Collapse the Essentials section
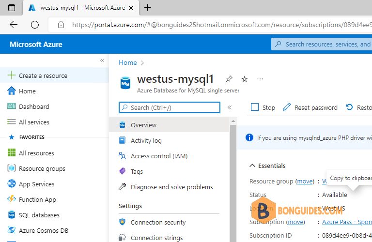The image size is (372, 242). [x=252, y=166]
